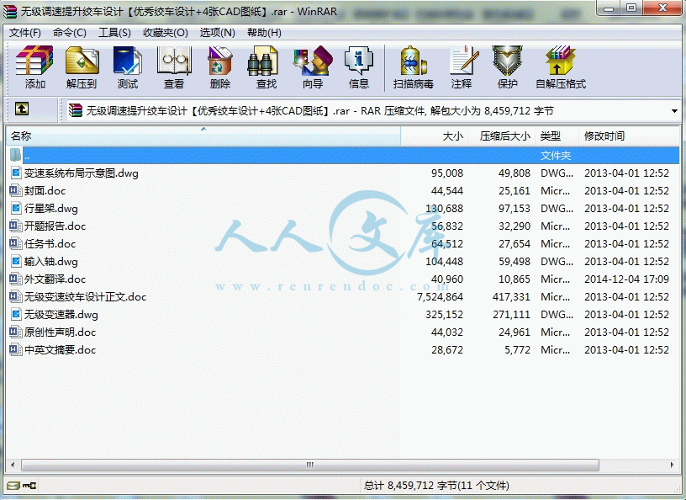This screenshot has height=500, width=686.
Task: Sort by 大小 column header
Action: click(x=435, y=136)
